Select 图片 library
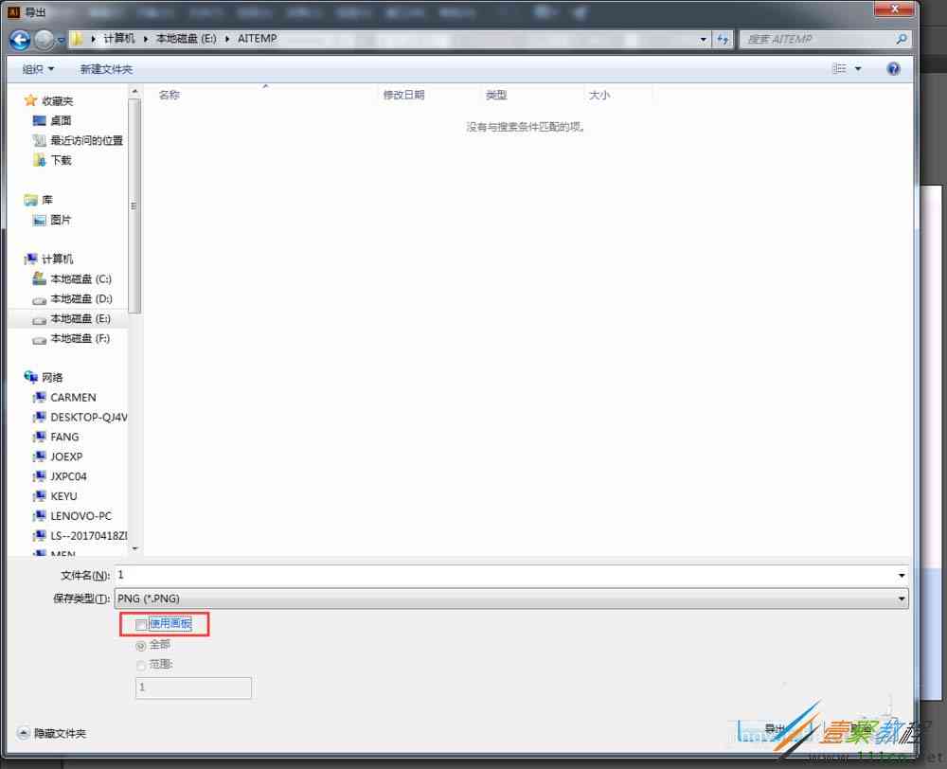Screen dimensions: 947x769 coord(52,220)
